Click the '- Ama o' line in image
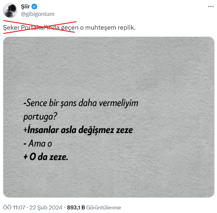This screenshot has width=217, height=213. 38,143
